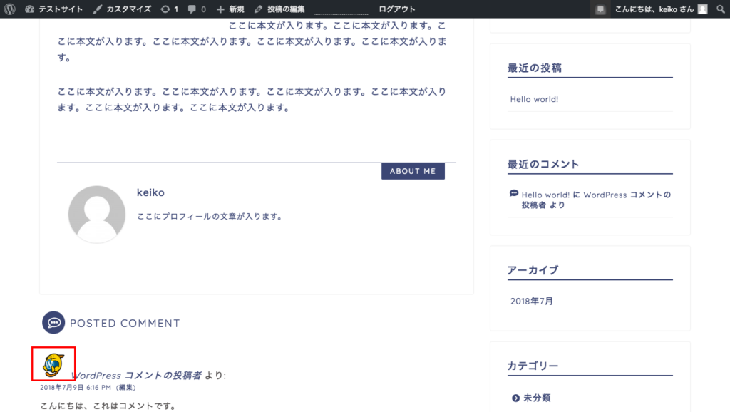Screen dimensions: 730x412
Task: Click the 最近の投稿 widget heading
Action: point(535,68)
